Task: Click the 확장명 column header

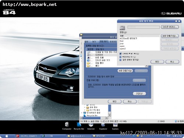Action: coord(91,49)
